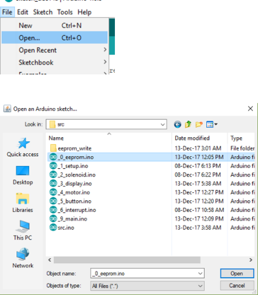Select the _4_motor.ino file
Image resolution: width=258 pixels, height=295 pixels.
pyautogui.click(x=69, y=192)
